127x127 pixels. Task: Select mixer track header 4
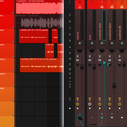122,5
